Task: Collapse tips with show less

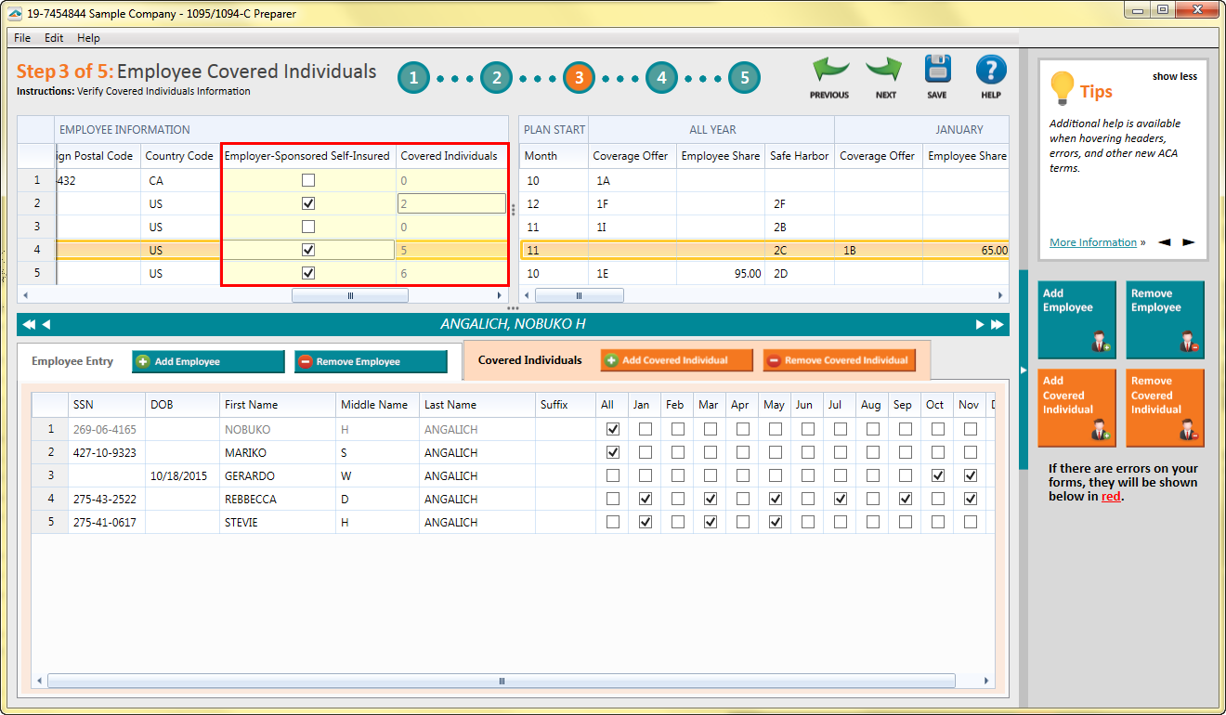Action: pyautogui.click(x=1174, y=76)
